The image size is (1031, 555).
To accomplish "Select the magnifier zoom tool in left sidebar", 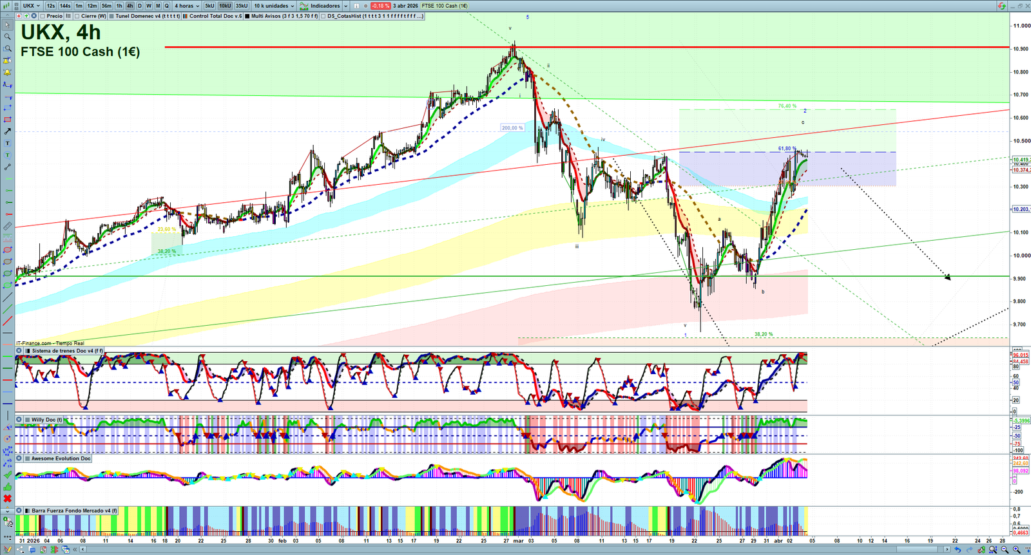I will 7,37.
